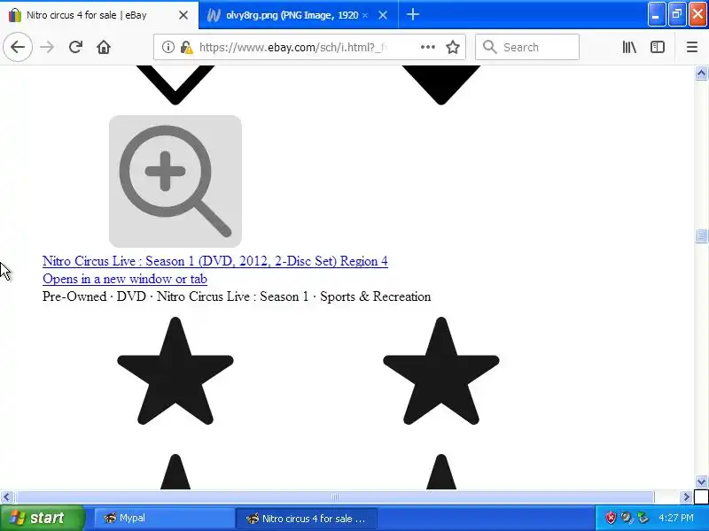
Task: Open the Windows Start menu
Action: click(x=42, y=518)
